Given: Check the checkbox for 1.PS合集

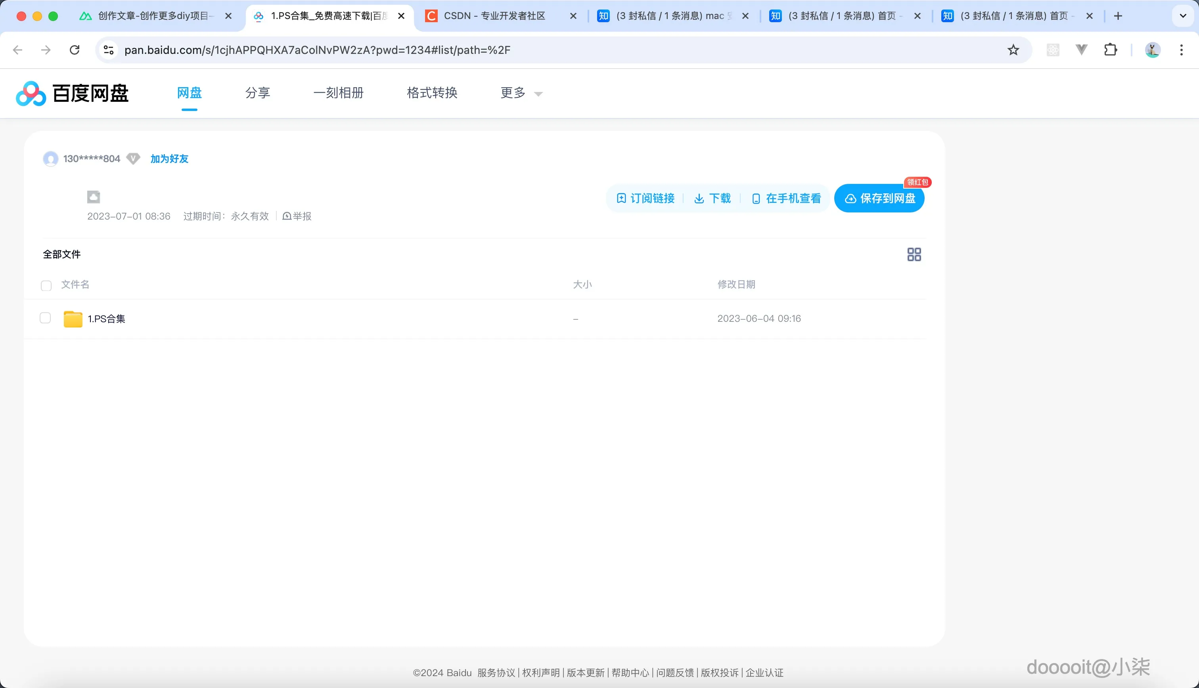Looking at the screenshot, I should point(45,318).
